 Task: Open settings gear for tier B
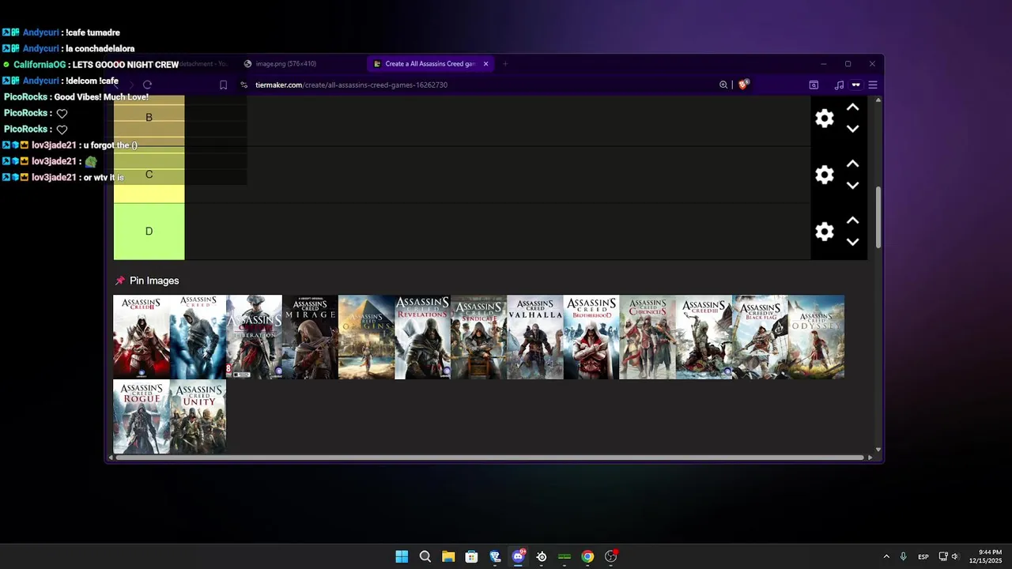[x=825, y=119]
